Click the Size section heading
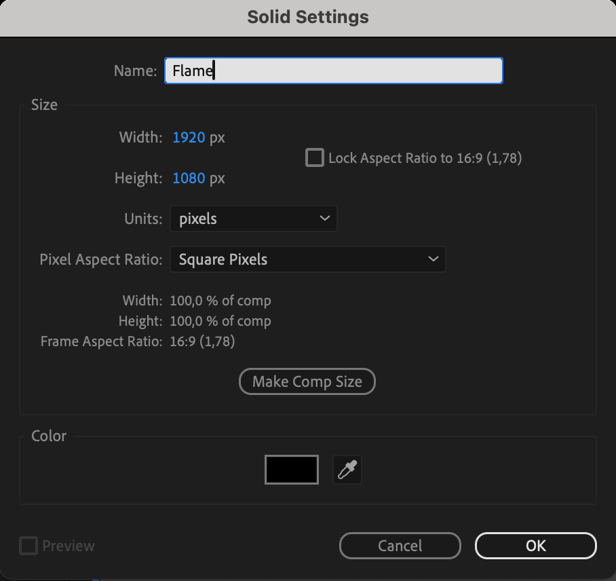Screen dimensions: 616x581 [44, 105]
